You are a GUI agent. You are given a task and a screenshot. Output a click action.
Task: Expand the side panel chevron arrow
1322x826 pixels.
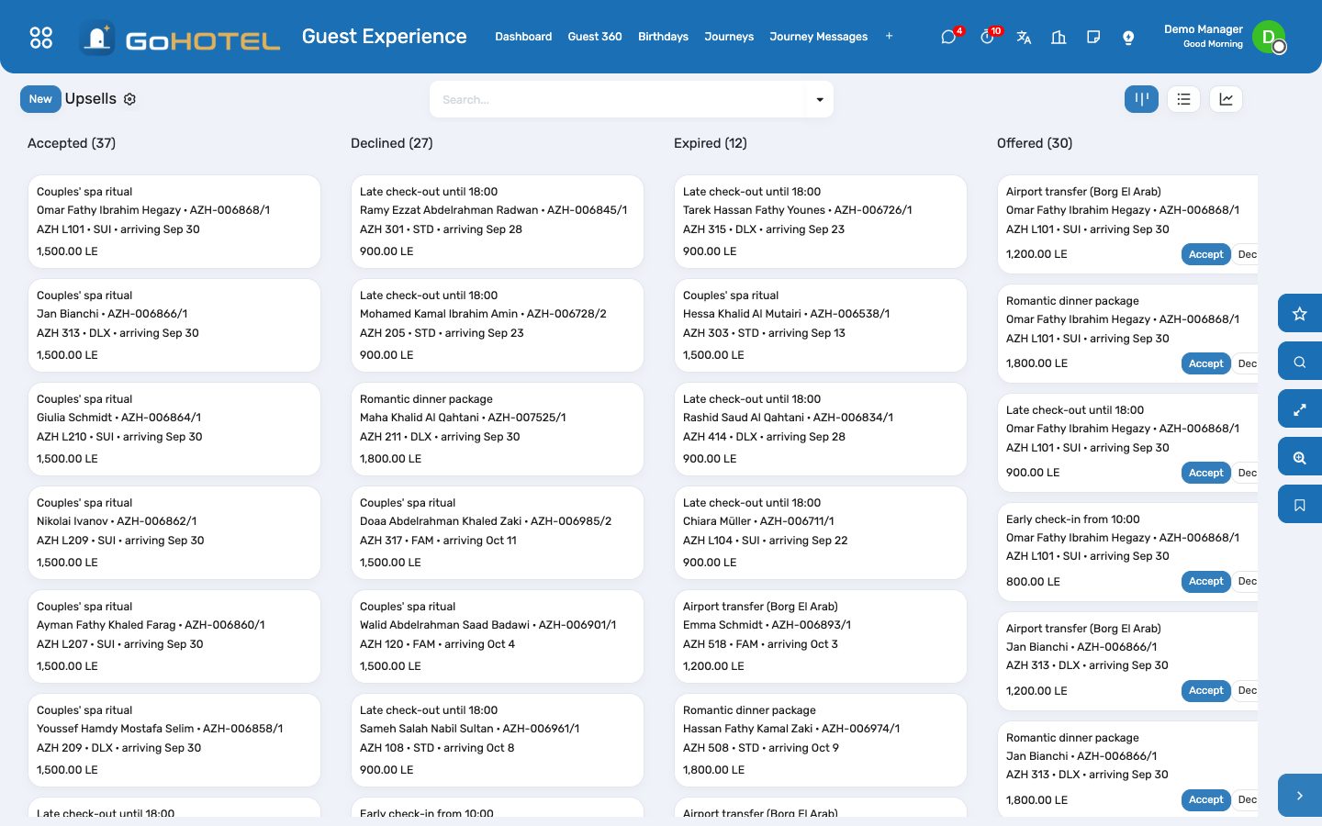pyautogui.click(x=1300, y=796)
